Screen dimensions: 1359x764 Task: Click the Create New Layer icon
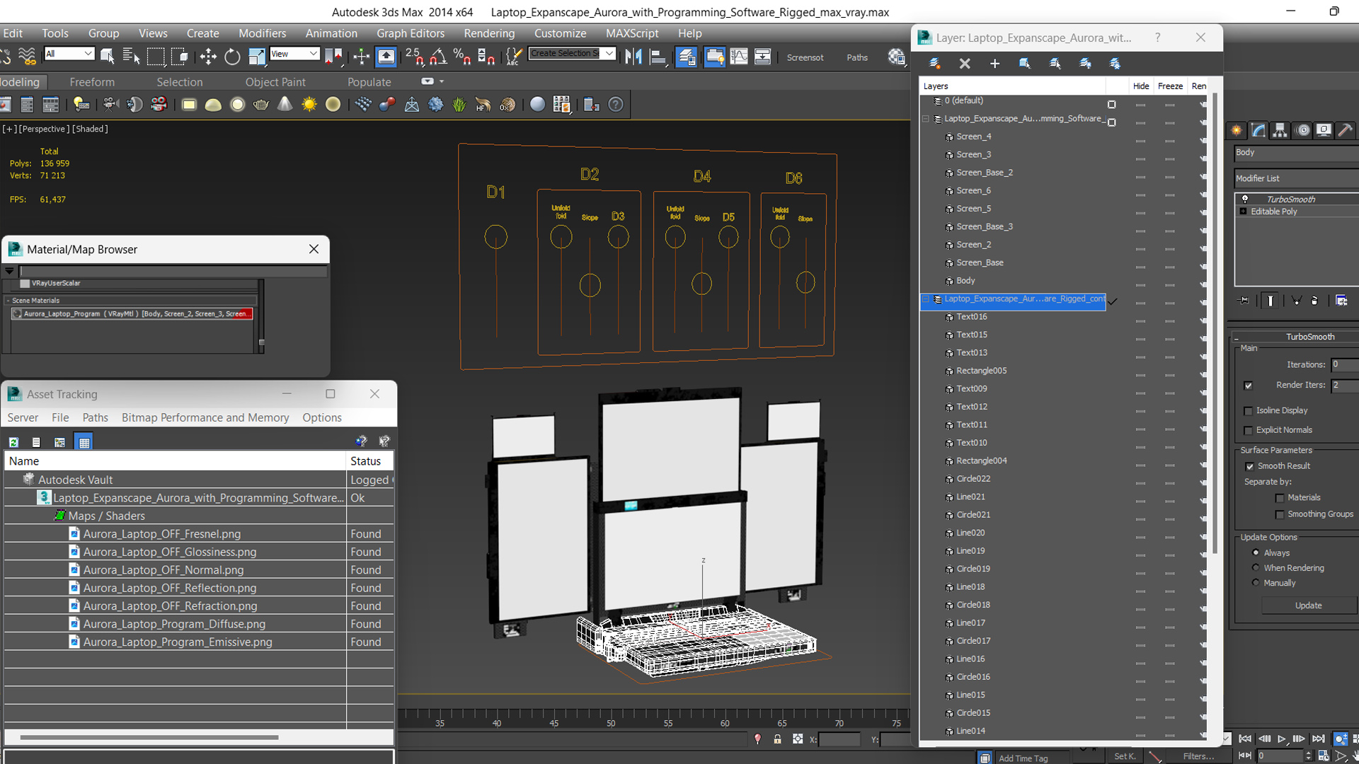[934, 64]
